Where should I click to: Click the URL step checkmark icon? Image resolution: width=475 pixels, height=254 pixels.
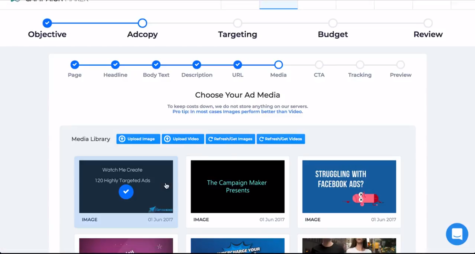click(238, 65)
